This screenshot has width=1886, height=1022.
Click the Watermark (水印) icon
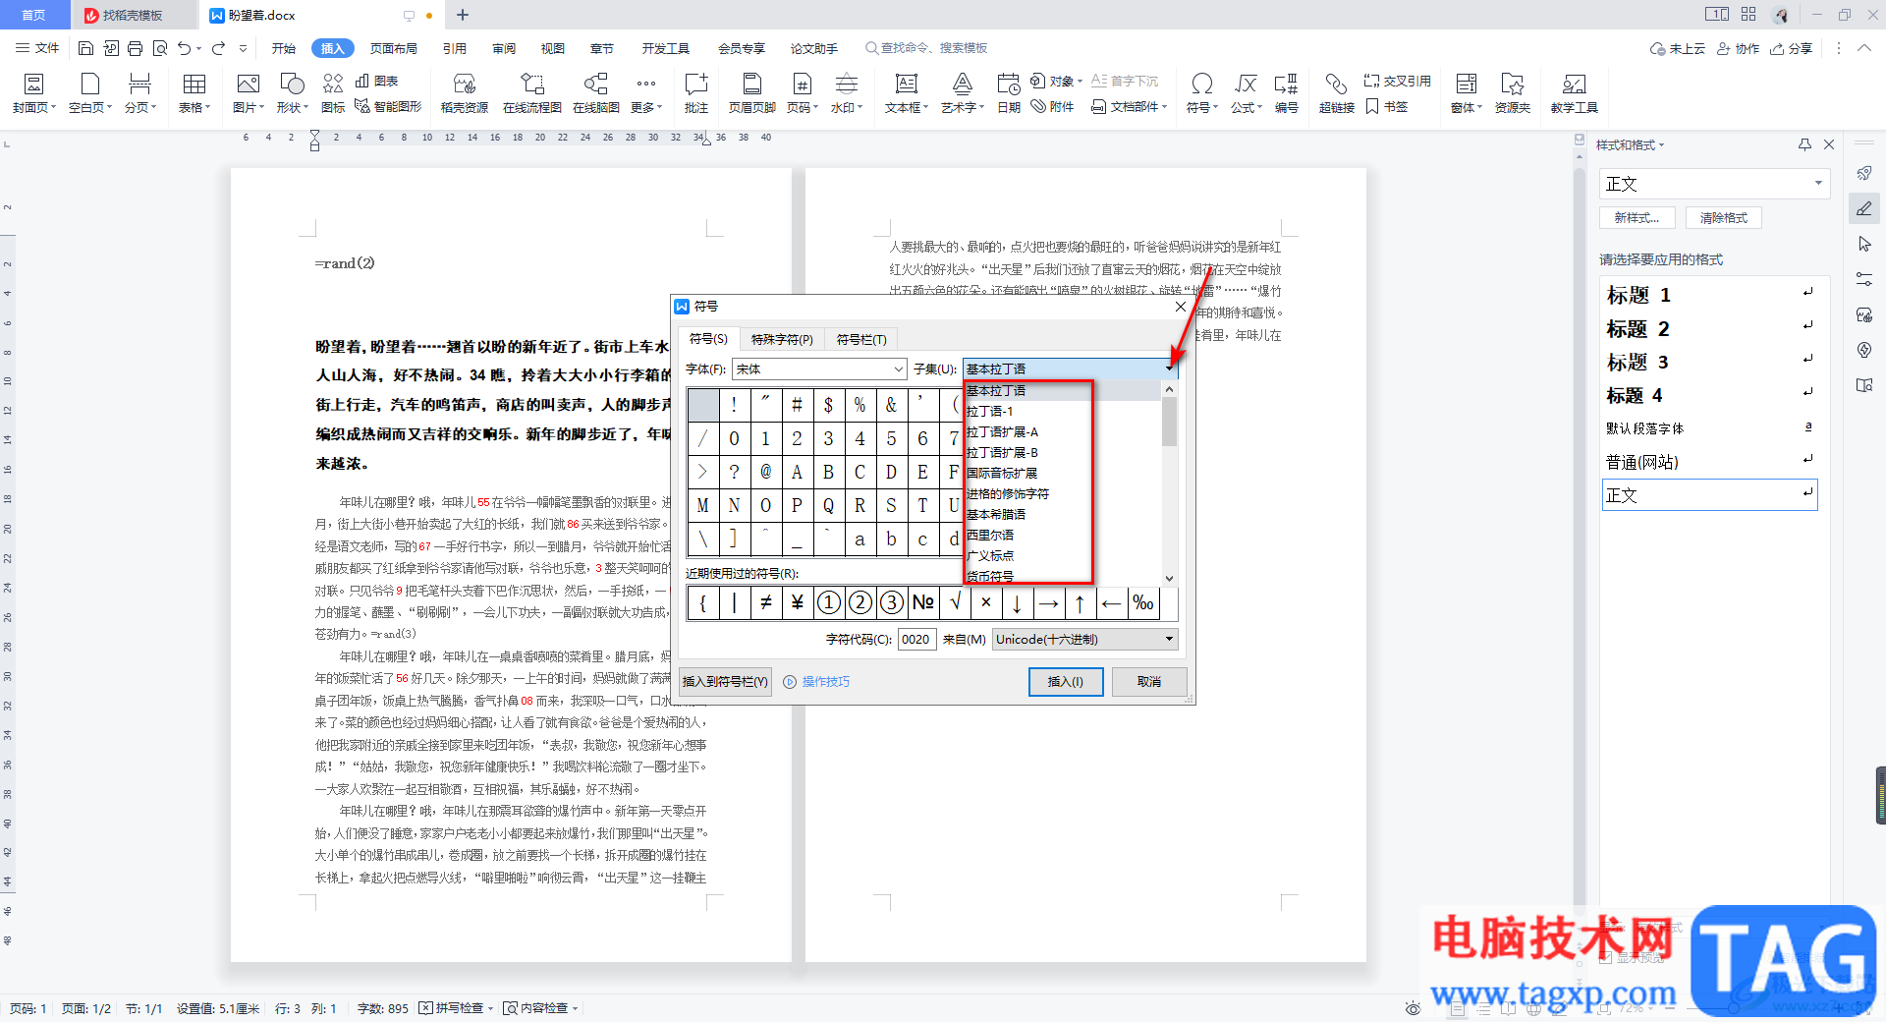point(846,84)
